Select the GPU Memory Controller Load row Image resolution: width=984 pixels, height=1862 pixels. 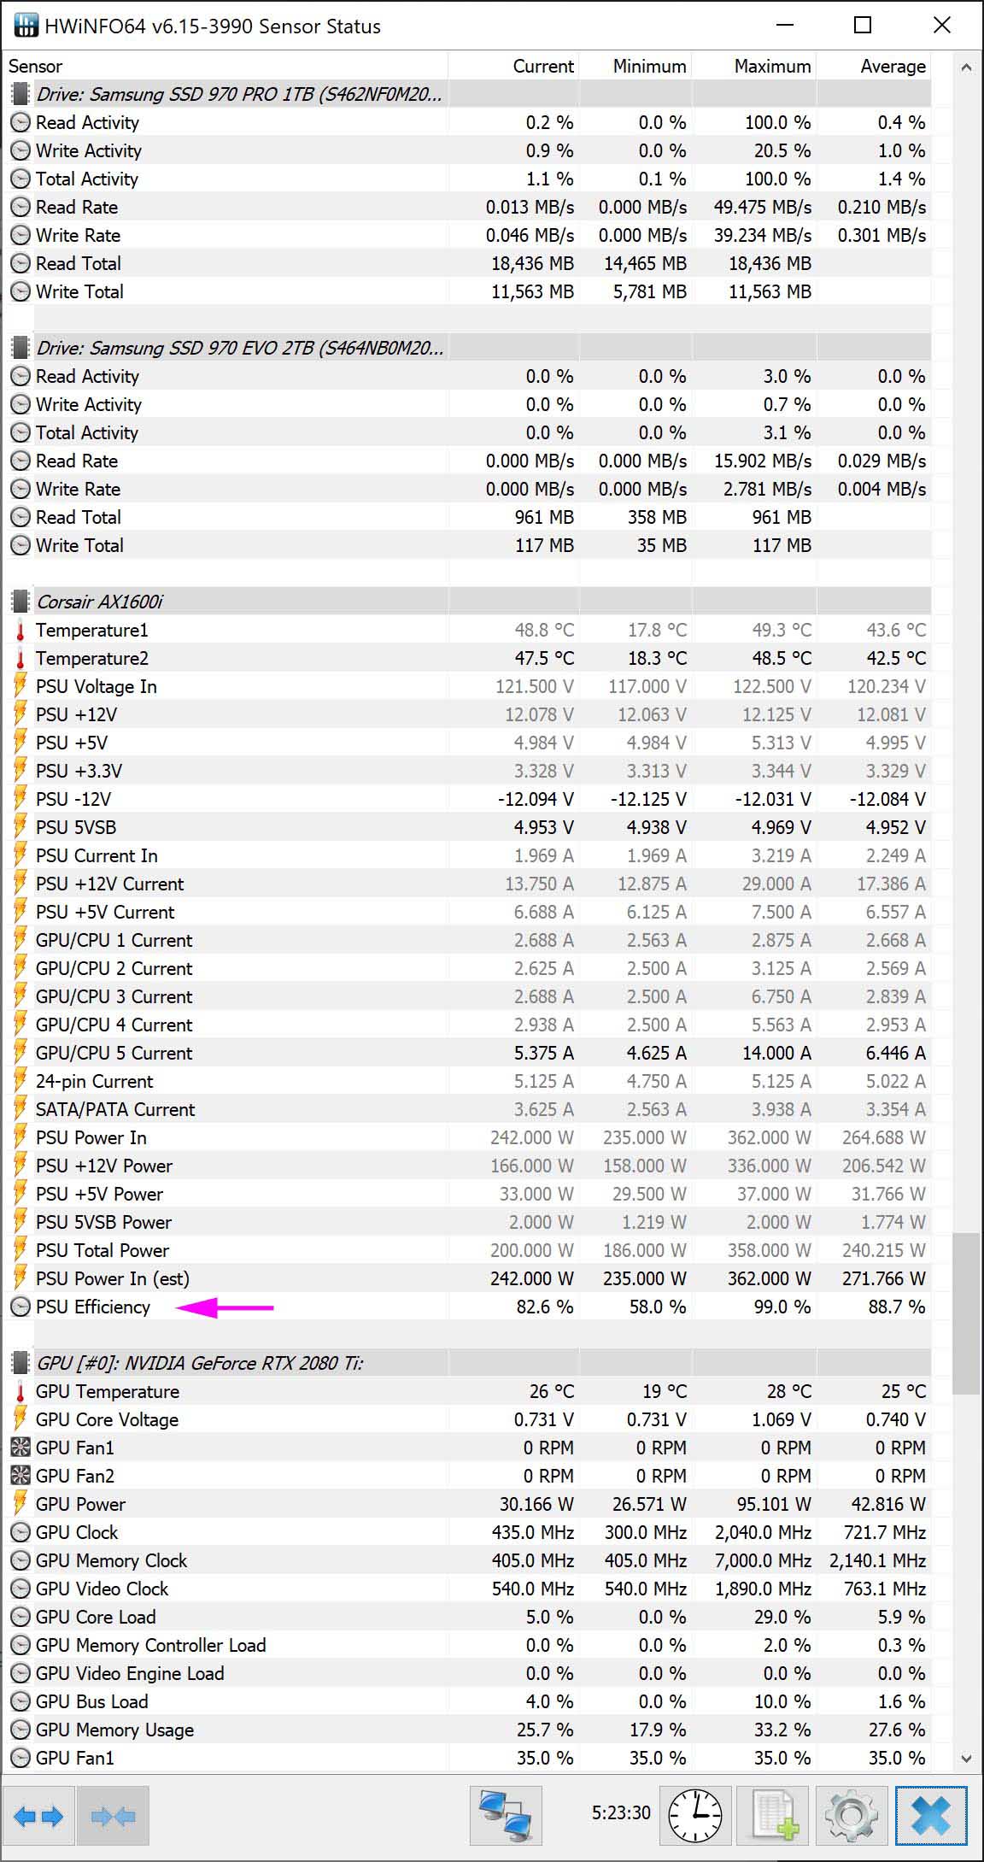[x=467, y=1645]
